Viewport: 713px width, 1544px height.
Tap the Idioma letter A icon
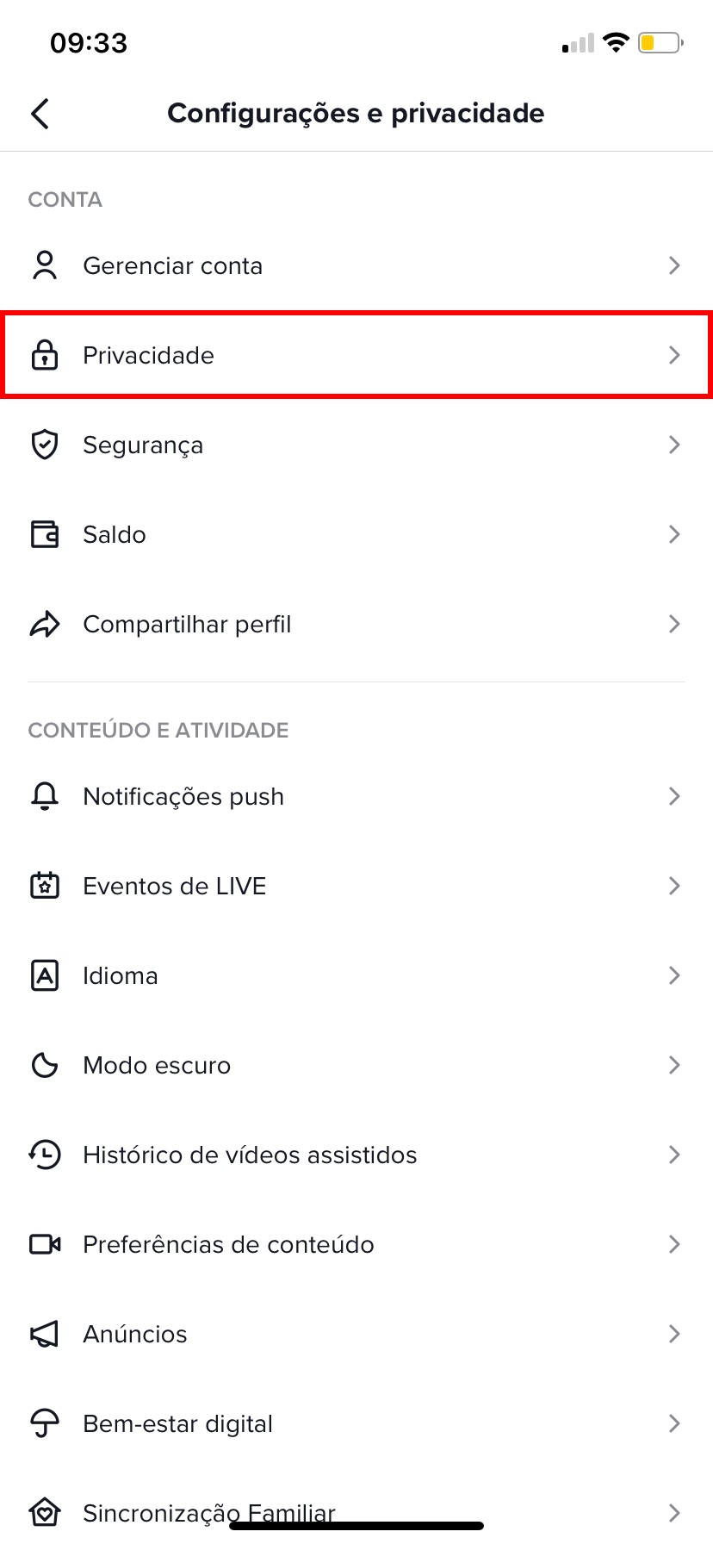(x=45, y=975)
